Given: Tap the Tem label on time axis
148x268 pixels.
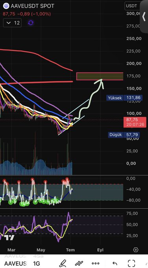Looking at the screenshot, I should pyautogui.click(x=70, y=250).
